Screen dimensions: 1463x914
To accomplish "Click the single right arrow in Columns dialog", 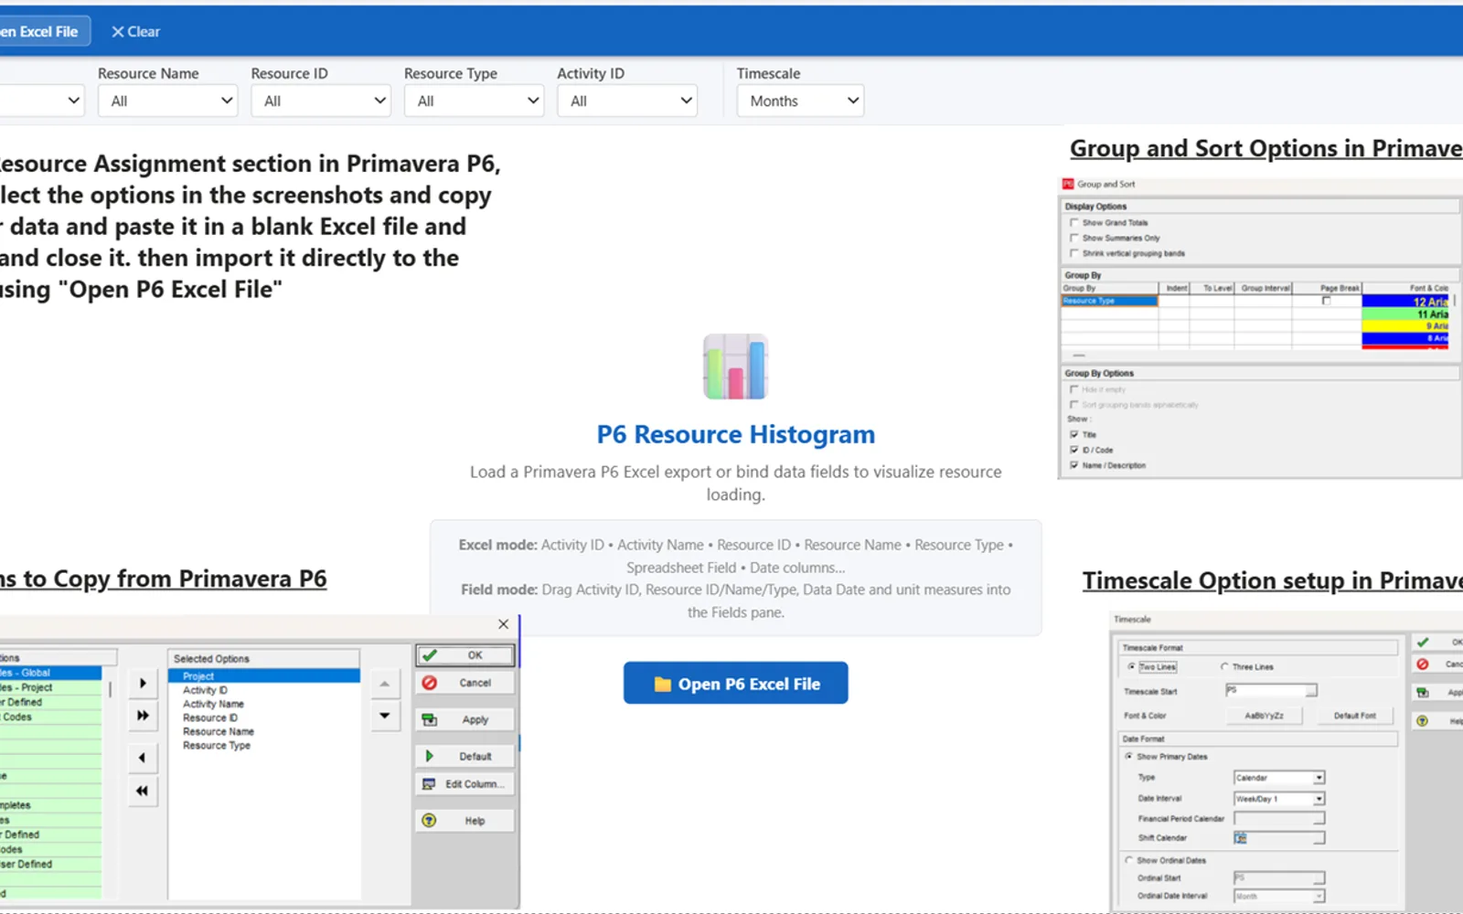I will coord(143,683).
